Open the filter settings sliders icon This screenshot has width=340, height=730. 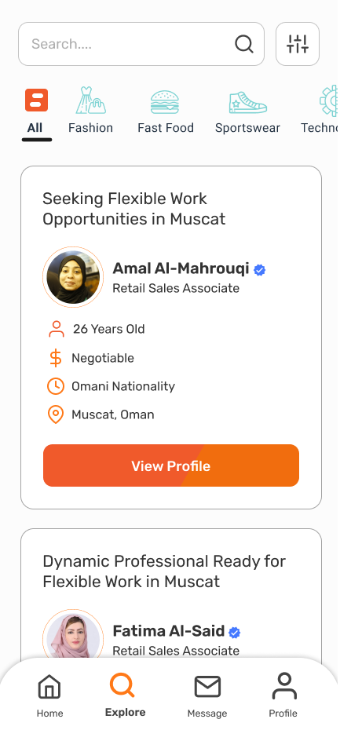[297, 44]
